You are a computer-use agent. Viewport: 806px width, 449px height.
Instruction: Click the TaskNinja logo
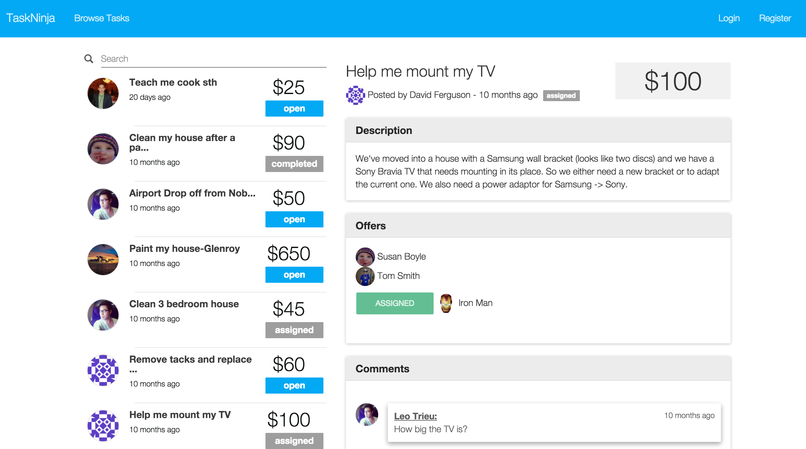pos(31,18)
